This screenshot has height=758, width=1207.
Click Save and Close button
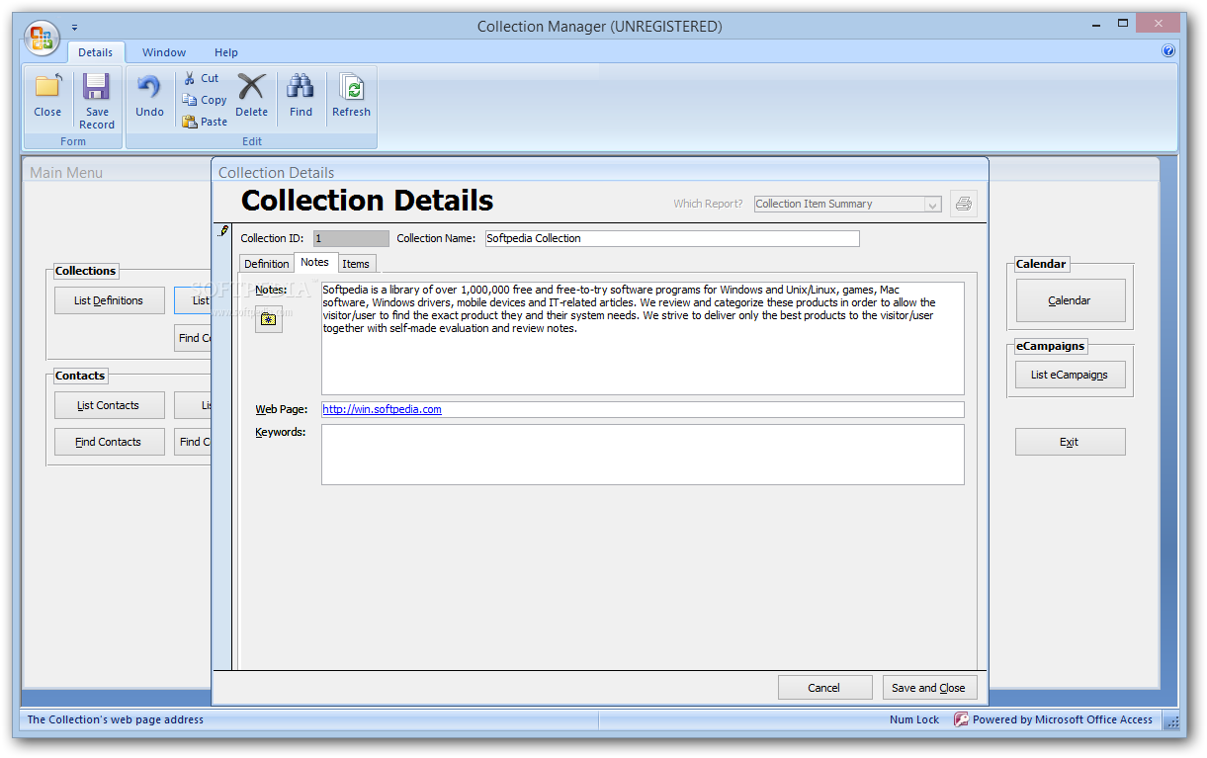pyautogui.click(x=928, y=688)
